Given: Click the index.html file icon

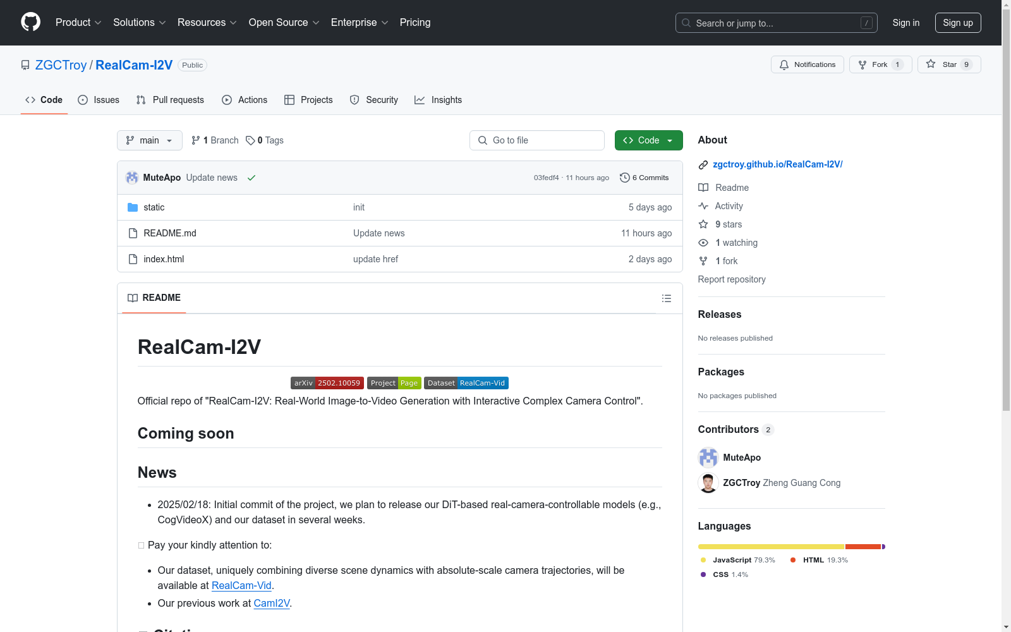Looking at the screenshot, I should coord(133,259).
